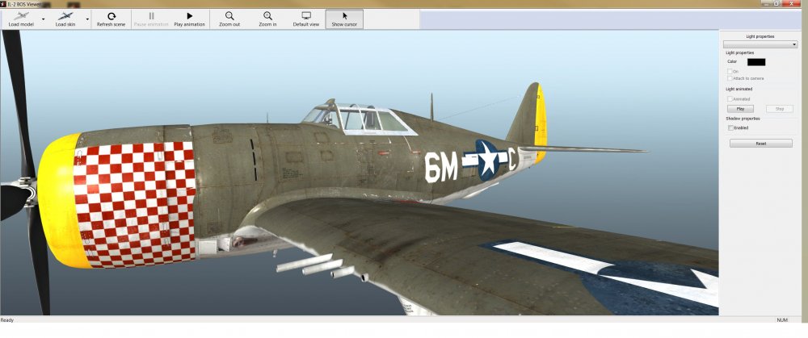Pause the animation from the toolbar
Image resolution: width=808 pixels, height=338 pixels.
coord(150,16)
